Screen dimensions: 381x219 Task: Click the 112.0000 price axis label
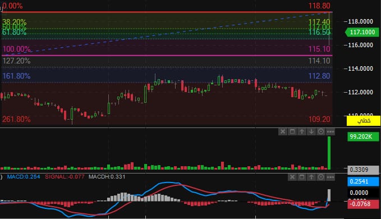pos(360,92)
